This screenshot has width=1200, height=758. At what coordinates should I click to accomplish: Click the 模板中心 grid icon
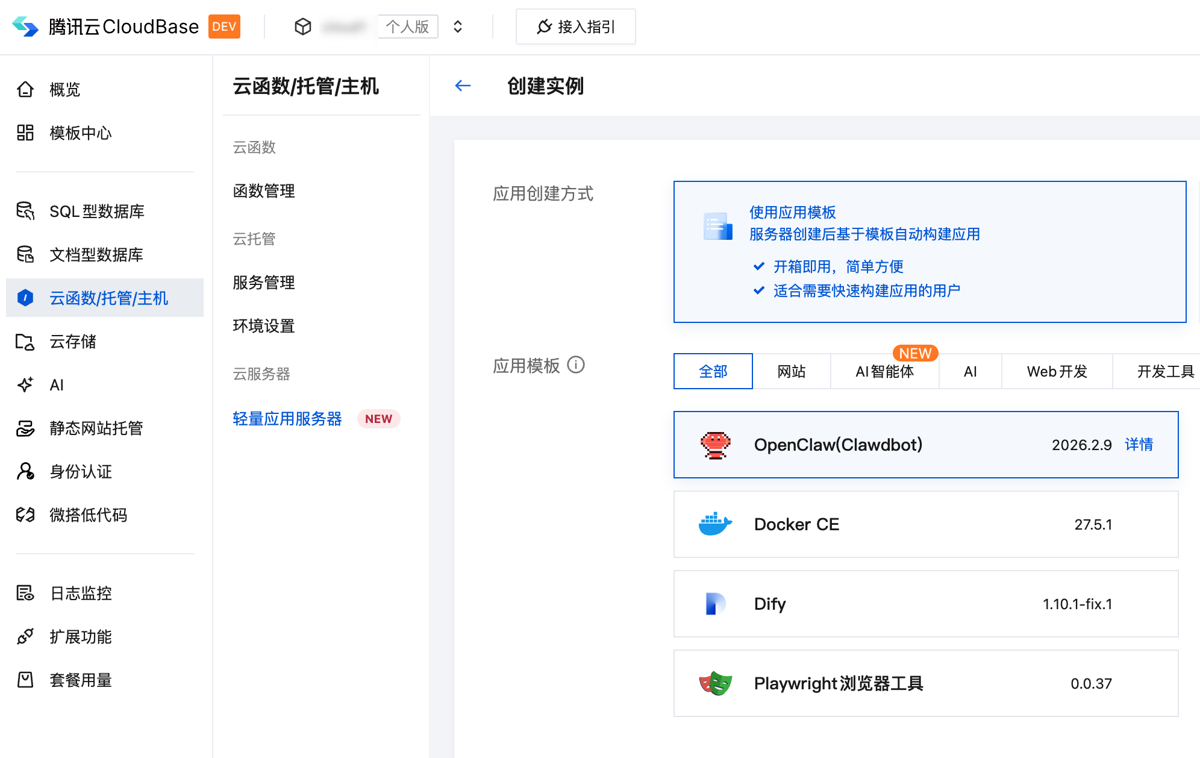25,133
